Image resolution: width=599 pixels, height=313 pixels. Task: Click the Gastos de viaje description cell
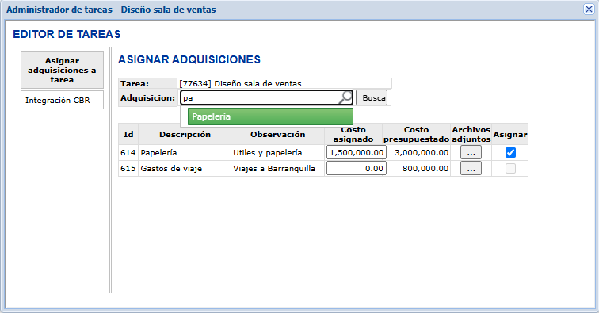pos(185,169)
